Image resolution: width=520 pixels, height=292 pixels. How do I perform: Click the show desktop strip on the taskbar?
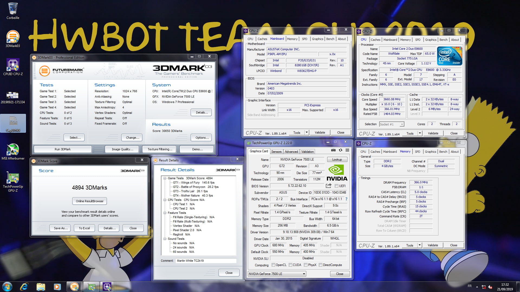point(518,287)
